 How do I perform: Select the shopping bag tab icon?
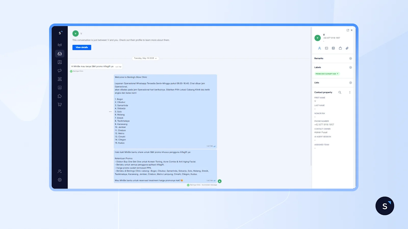click(340, 48)
